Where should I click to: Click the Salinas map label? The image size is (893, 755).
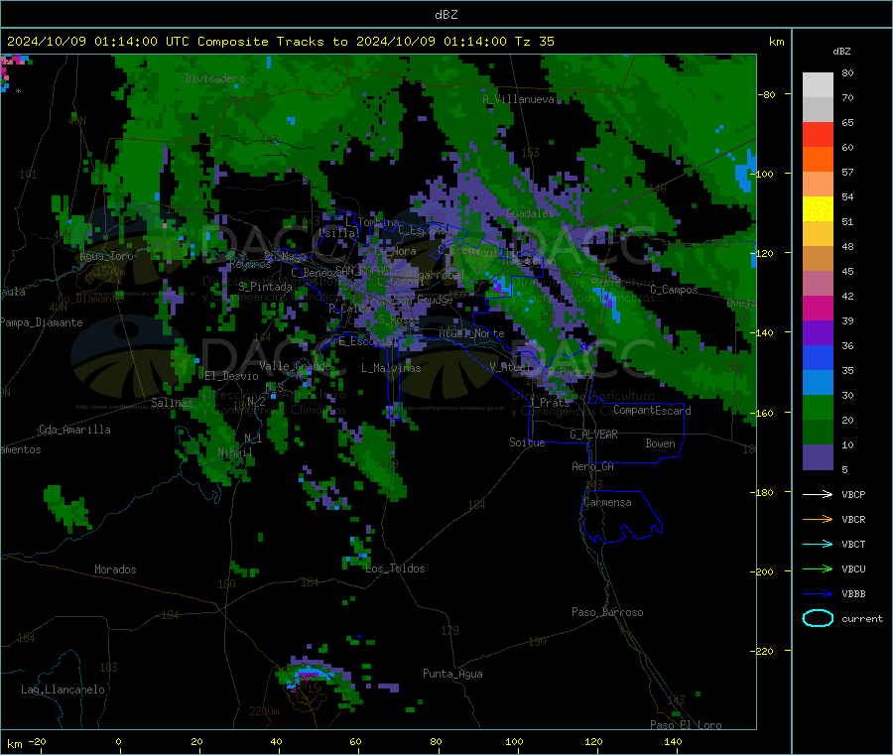[172, 403]
